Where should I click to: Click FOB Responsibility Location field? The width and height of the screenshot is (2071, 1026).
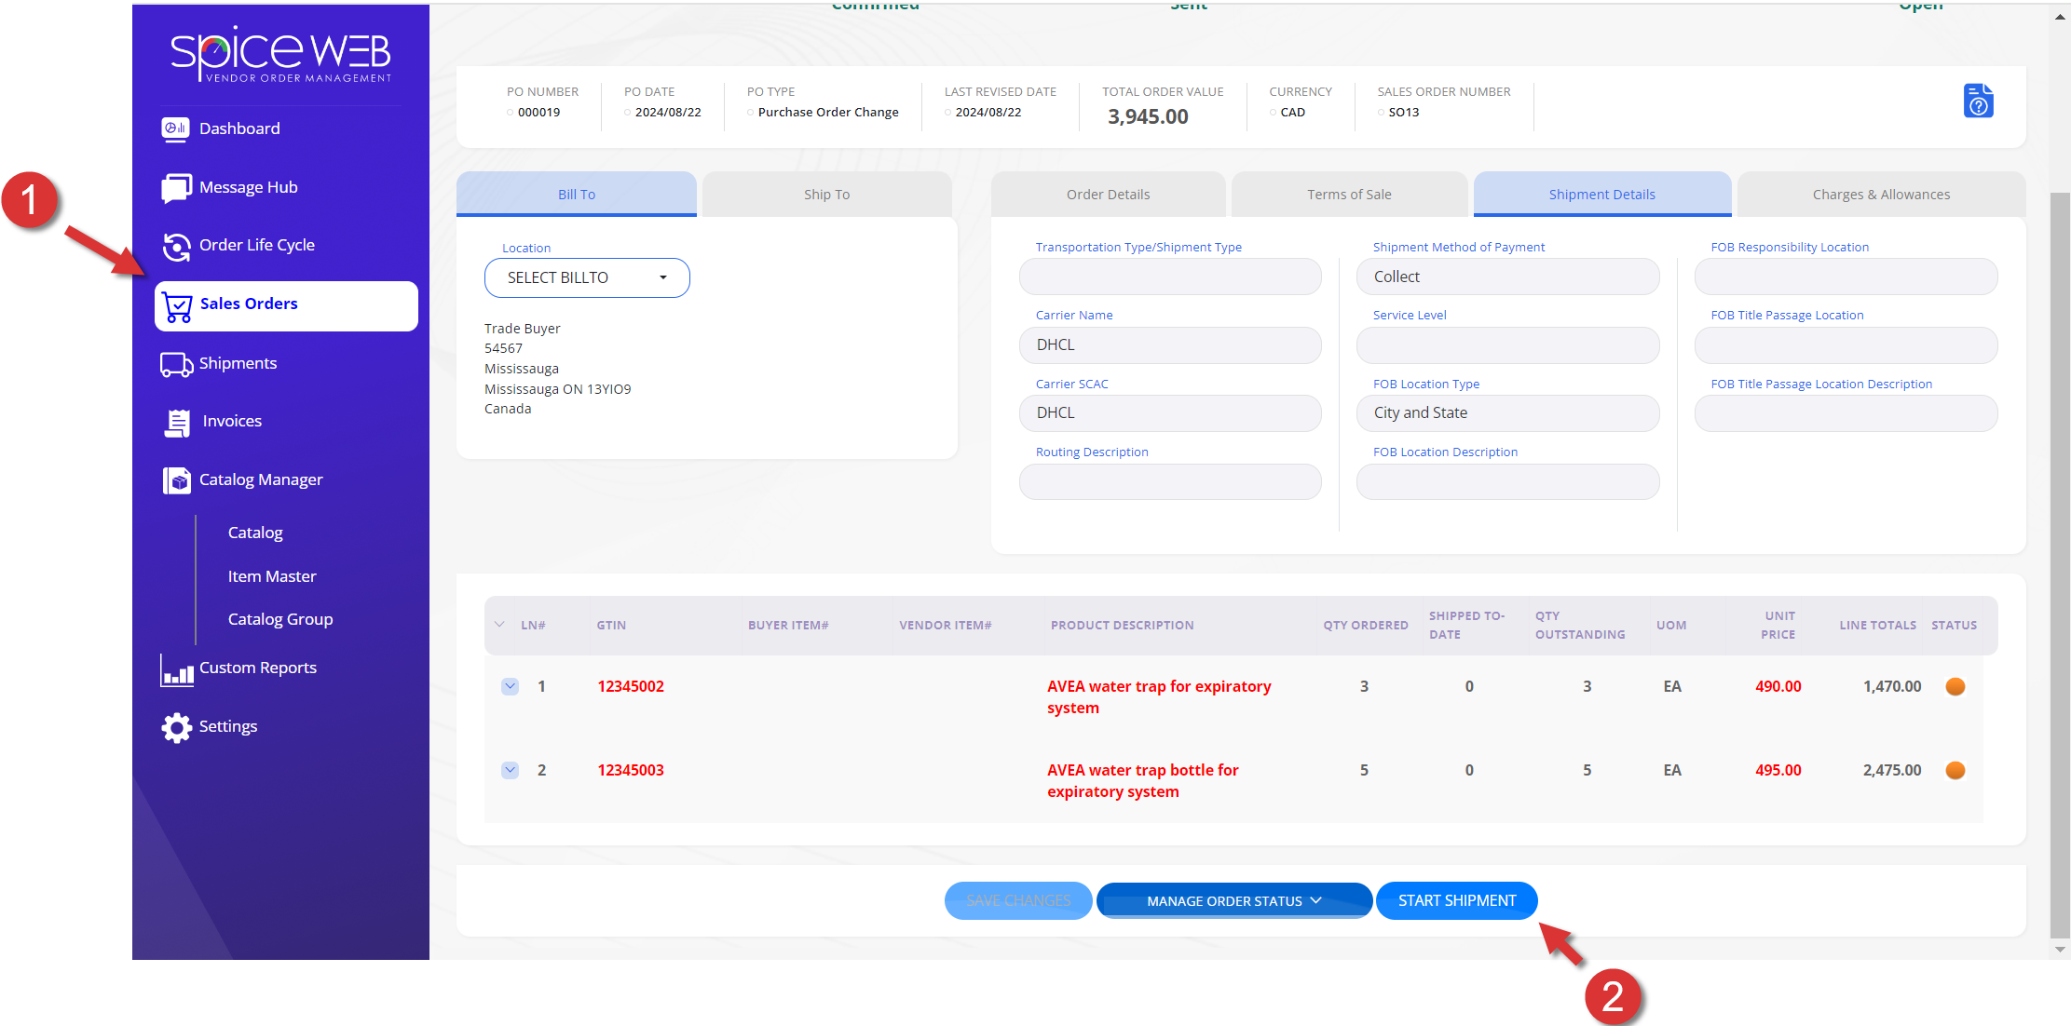coord(1846,277)
